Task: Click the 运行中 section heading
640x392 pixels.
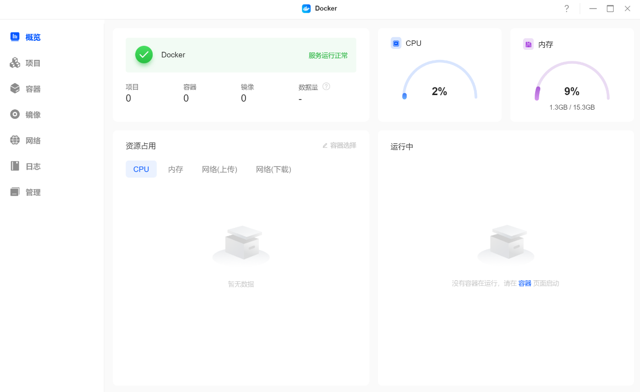Action: coord(402,147)
